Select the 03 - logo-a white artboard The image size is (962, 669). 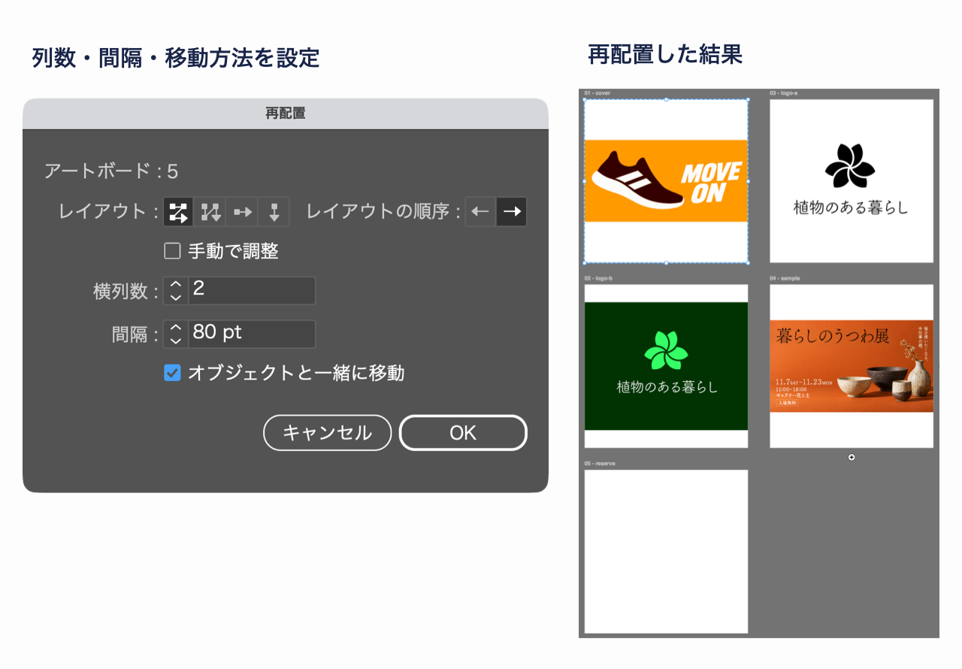(852, 181)
